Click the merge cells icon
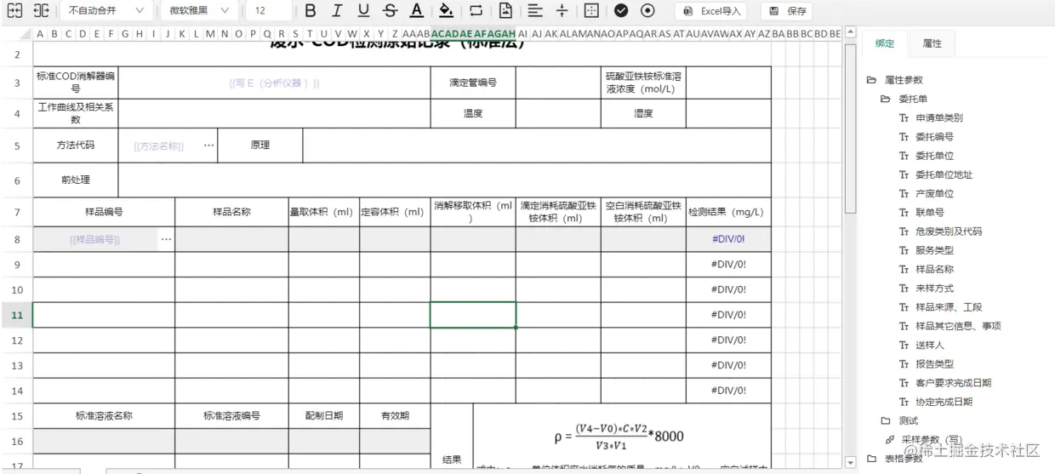 pyautogui.click(x=14, y=11)
